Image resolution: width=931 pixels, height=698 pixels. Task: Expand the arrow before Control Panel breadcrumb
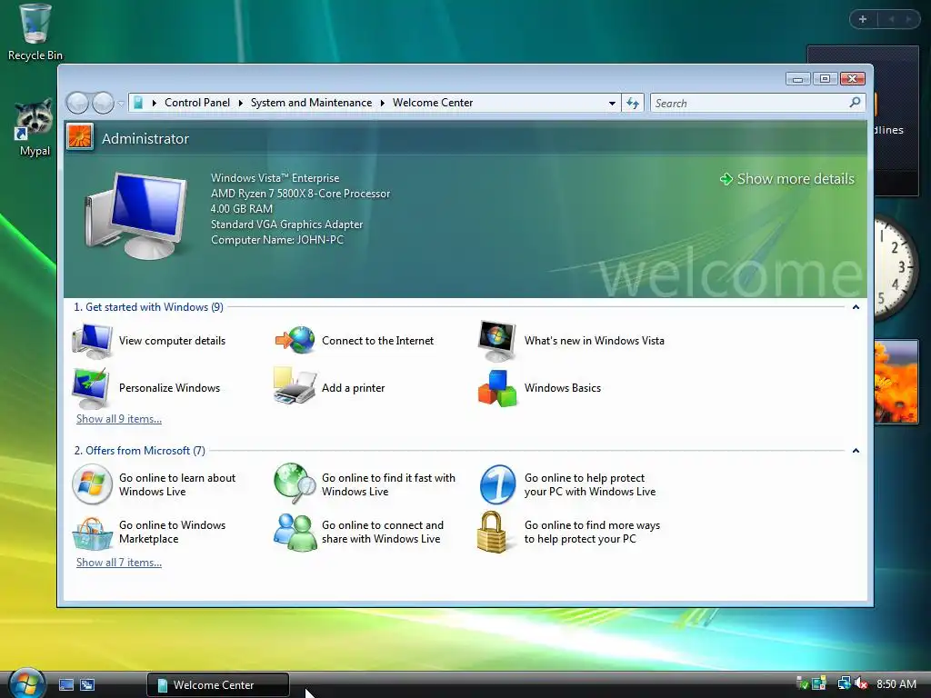tap(155, 103)
